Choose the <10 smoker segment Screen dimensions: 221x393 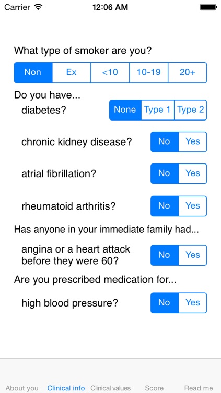point(110,72)
